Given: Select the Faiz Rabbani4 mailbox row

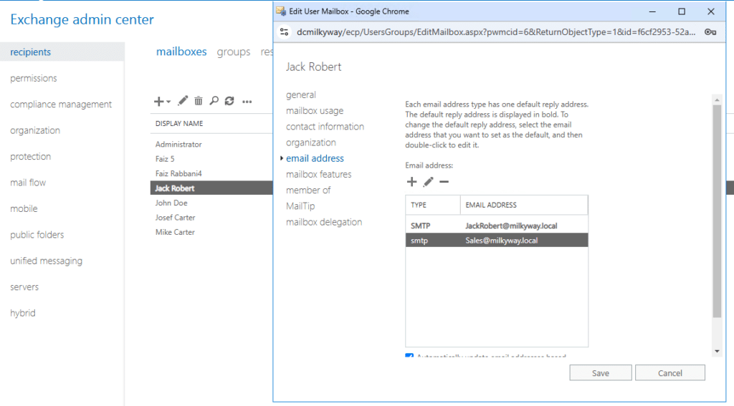Looking at the screenshot, I should click(x=211, y=173).
